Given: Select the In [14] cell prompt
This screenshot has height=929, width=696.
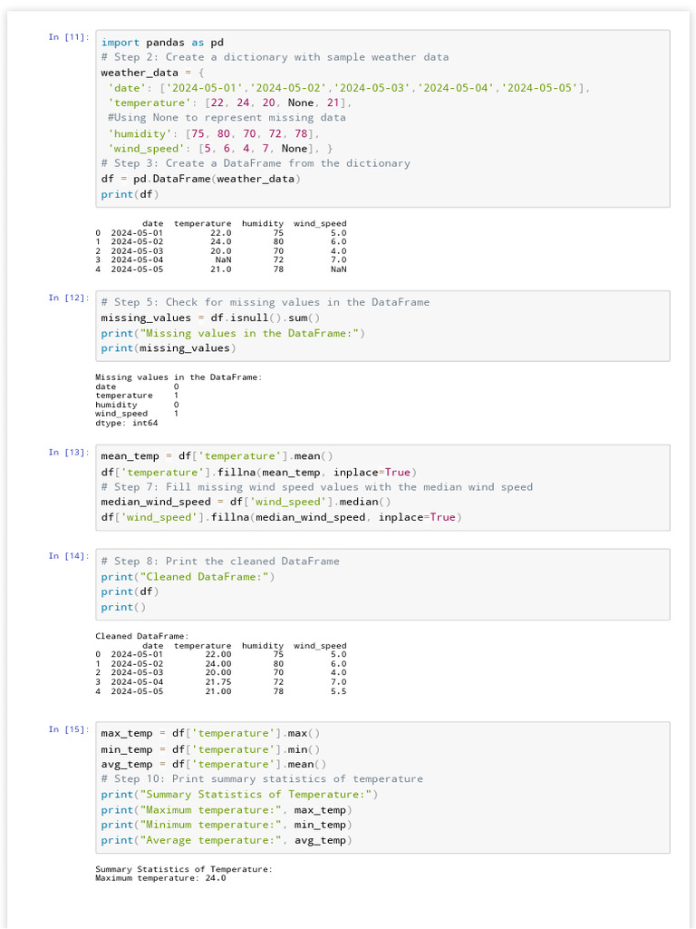Looking at the screenshot, I should (x=69, y=556).
